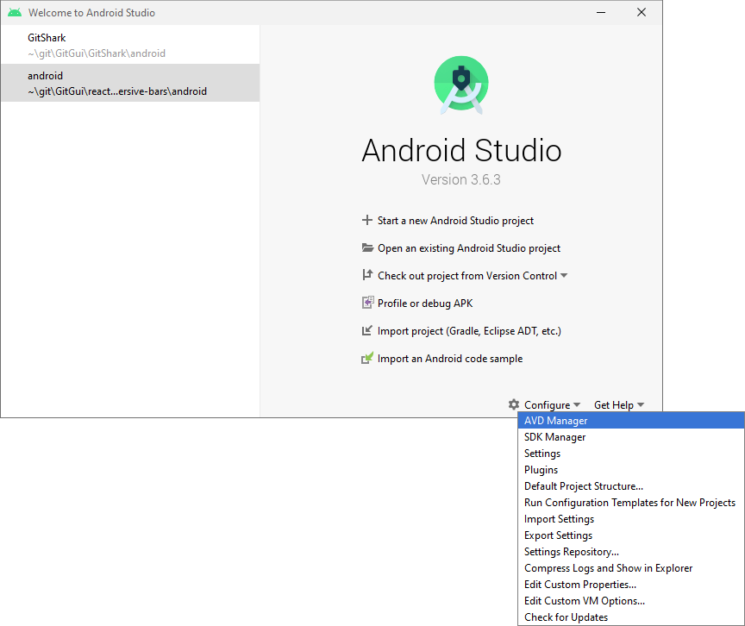The width and height of the screenshot is (745, 626).
Task: Click the Android head icon in title bar
Action: pyautogui.click(x=15, y=12)
